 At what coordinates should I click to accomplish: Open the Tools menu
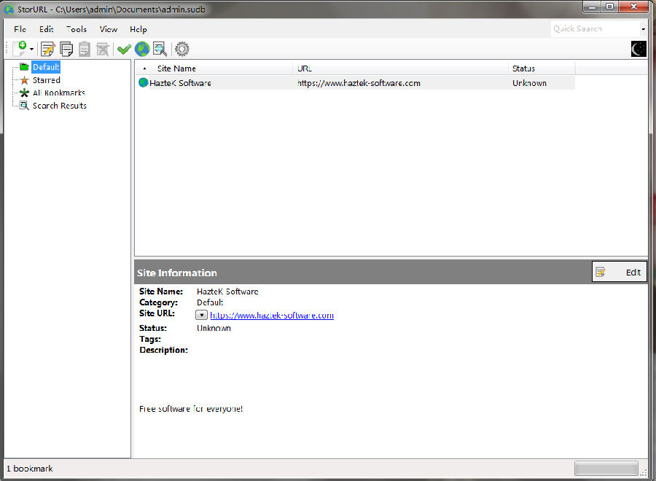76,29
